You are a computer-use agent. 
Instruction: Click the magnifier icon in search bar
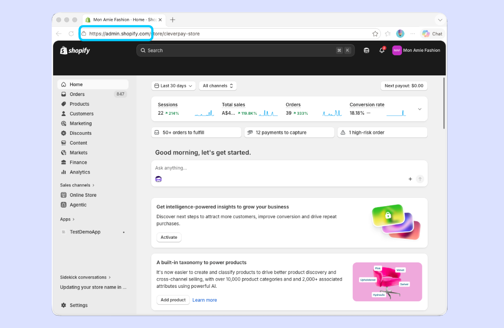143,50
